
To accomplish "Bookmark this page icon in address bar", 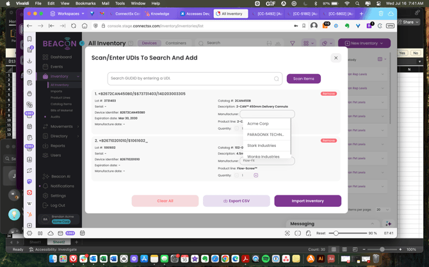I will point(304,26).
